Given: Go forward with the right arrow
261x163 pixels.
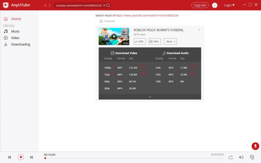Looking at the screenshot, I should coord(50,5).
